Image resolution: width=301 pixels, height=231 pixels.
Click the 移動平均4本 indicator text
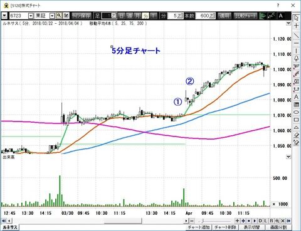pyautogui.click(x=102, y=23)
